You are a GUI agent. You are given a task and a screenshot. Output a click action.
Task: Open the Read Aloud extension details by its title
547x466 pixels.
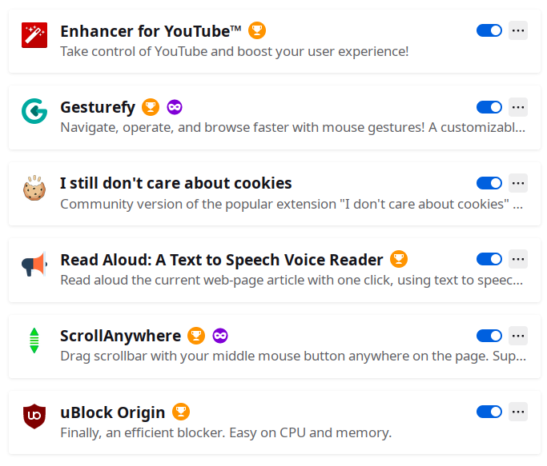click(x=222, y=260)
